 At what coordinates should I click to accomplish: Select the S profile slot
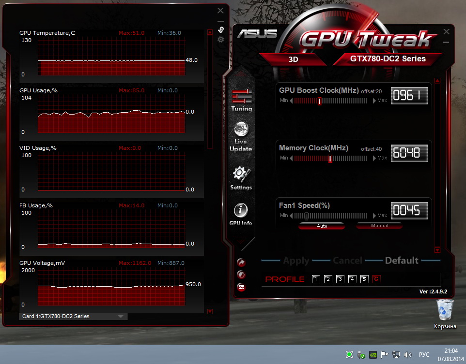tap(364, 279)
